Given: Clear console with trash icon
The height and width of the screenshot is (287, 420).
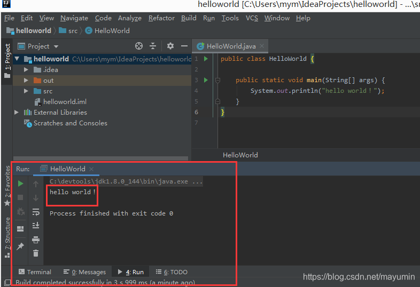Looking at the screenshot, I should [36, 253].
